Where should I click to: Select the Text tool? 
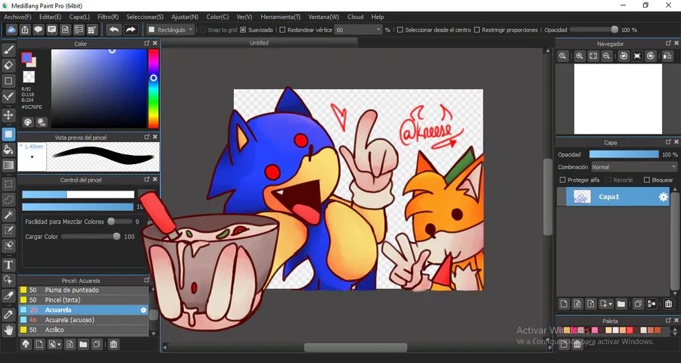tap(8, 265)
